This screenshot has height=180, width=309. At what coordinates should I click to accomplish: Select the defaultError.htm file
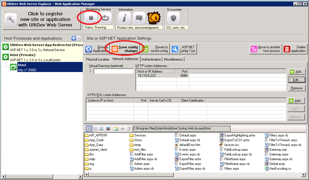188,145
